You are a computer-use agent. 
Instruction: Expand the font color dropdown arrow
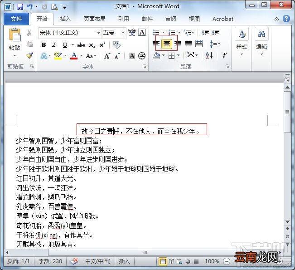click(x=81, y=56)
